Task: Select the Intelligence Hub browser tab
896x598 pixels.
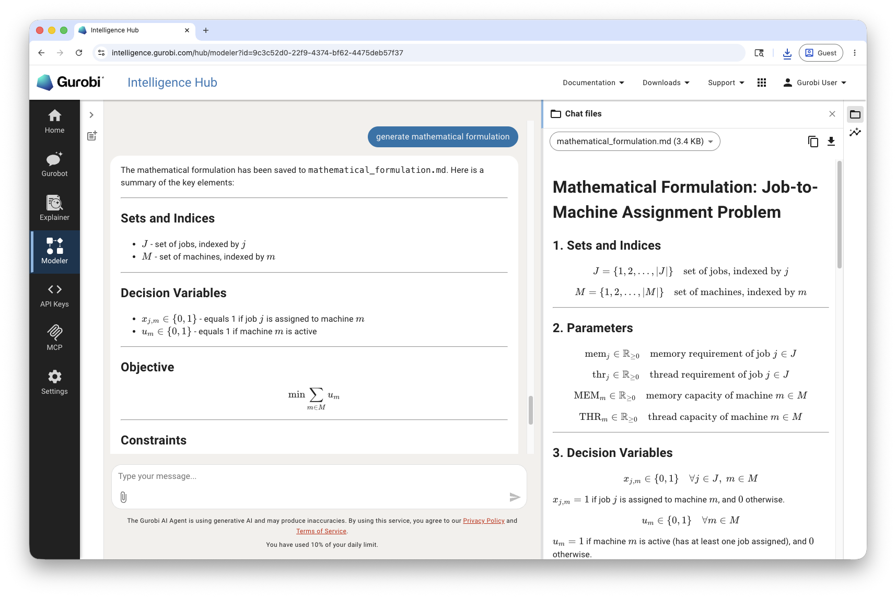Action: tap(135, 30)
